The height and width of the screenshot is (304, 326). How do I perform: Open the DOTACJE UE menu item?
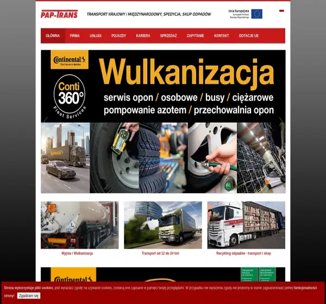click(x=249, y=36)
